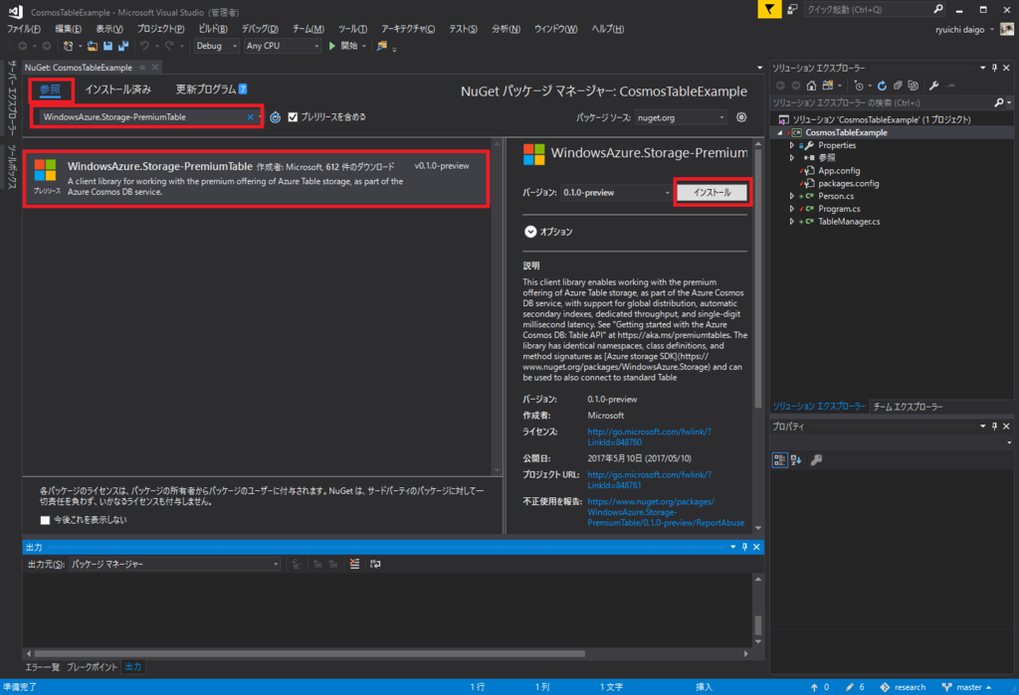
Task: Click the user account avatar icon
Action: [1007, 29]
